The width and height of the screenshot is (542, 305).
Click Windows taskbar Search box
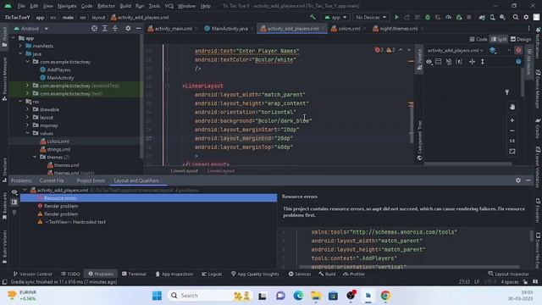209,296
